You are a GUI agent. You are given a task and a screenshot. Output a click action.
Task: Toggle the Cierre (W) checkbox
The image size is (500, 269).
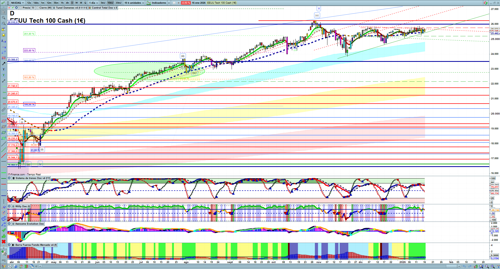(x=37, y=8)
